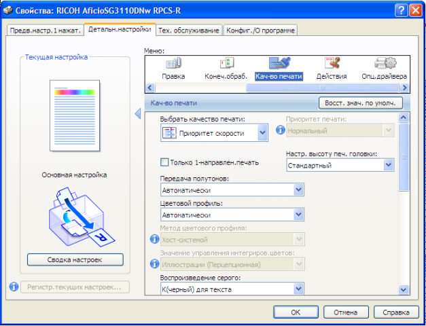The width and height of the screenshot is (426, 326).
Task: Click the horizontal menu scrollbar thumb
Action: click(322, 88)
